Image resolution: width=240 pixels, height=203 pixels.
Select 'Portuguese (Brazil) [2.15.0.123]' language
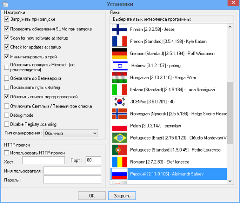point(169,138)
